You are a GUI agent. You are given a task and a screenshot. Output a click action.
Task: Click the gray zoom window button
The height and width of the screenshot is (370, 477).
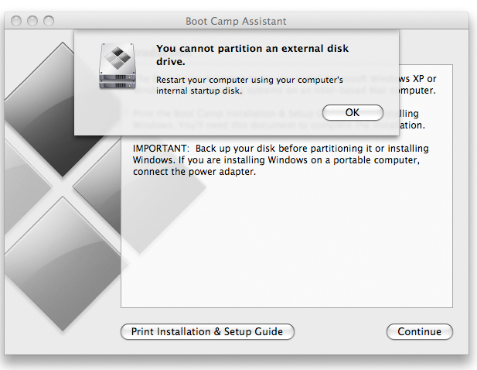49,21
